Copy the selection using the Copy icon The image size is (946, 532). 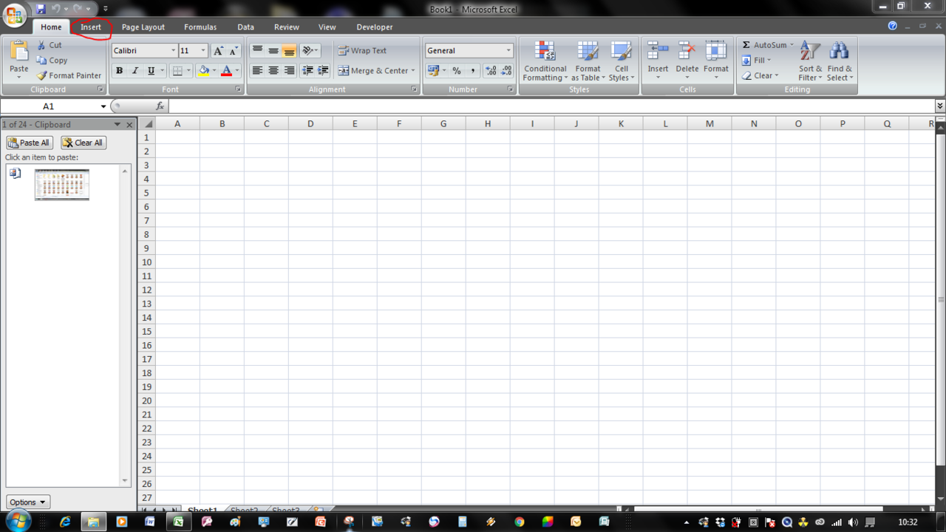tap(42, 61)
